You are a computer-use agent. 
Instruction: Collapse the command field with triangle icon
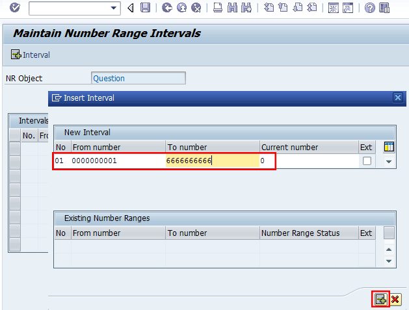coord(131,8)
